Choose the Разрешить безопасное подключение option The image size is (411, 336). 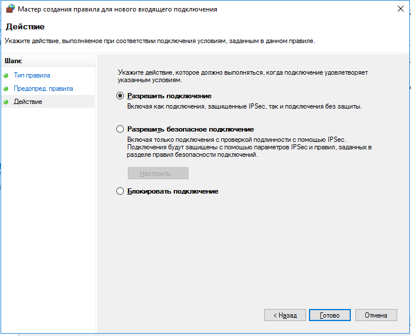point(120,129)
